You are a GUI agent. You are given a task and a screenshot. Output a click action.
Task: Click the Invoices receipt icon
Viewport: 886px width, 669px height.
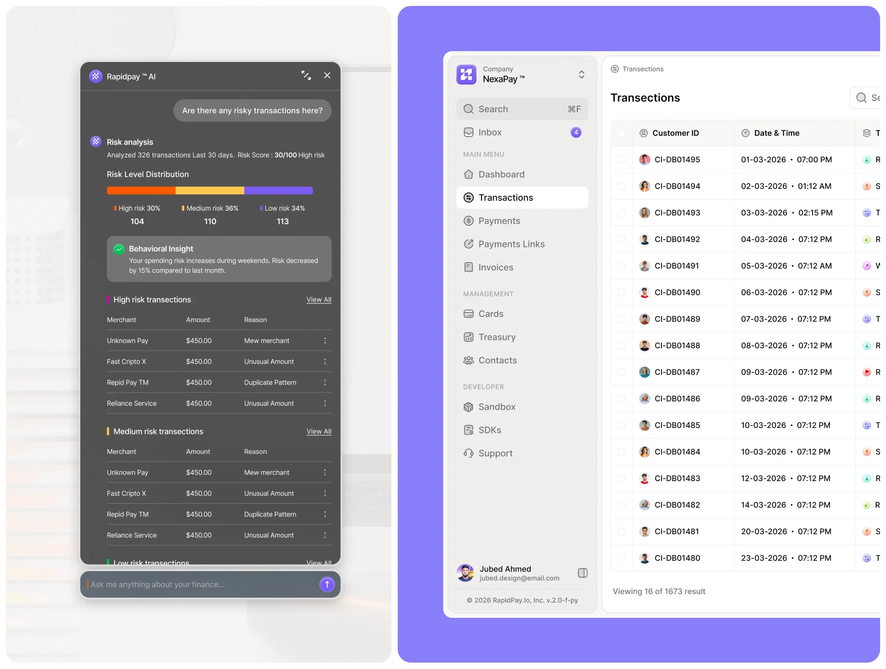(x=469, y=267)
